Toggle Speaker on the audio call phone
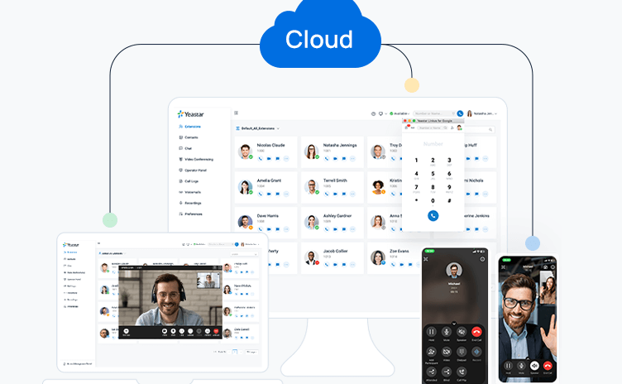 (462, 333)
